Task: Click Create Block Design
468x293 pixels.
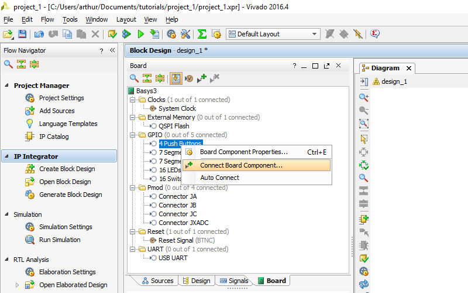Action: click(67, 169)
